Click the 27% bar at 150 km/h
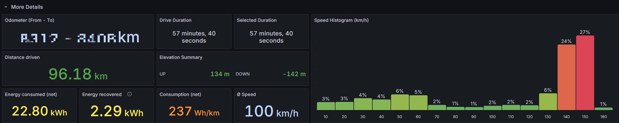Image resolution: width=619 pixels, height=123 pixels. [x=585, y=73]
